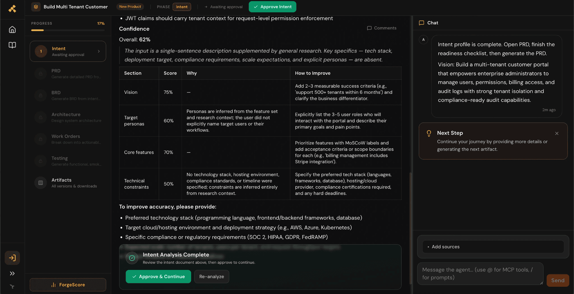Click the Intent step number 1 badge

point(41,51)
